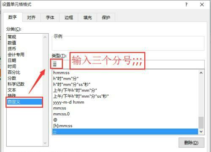211x152 pixels.
Task: Click category list scroll down arrow
Action: (x=45, y=143)
